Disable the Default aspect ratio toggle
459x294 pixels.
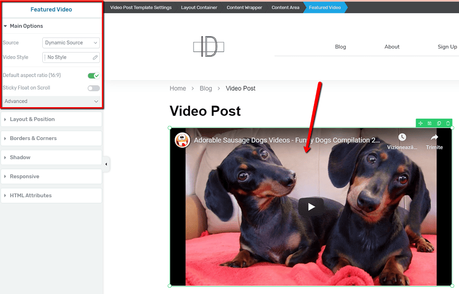(93, 75)
